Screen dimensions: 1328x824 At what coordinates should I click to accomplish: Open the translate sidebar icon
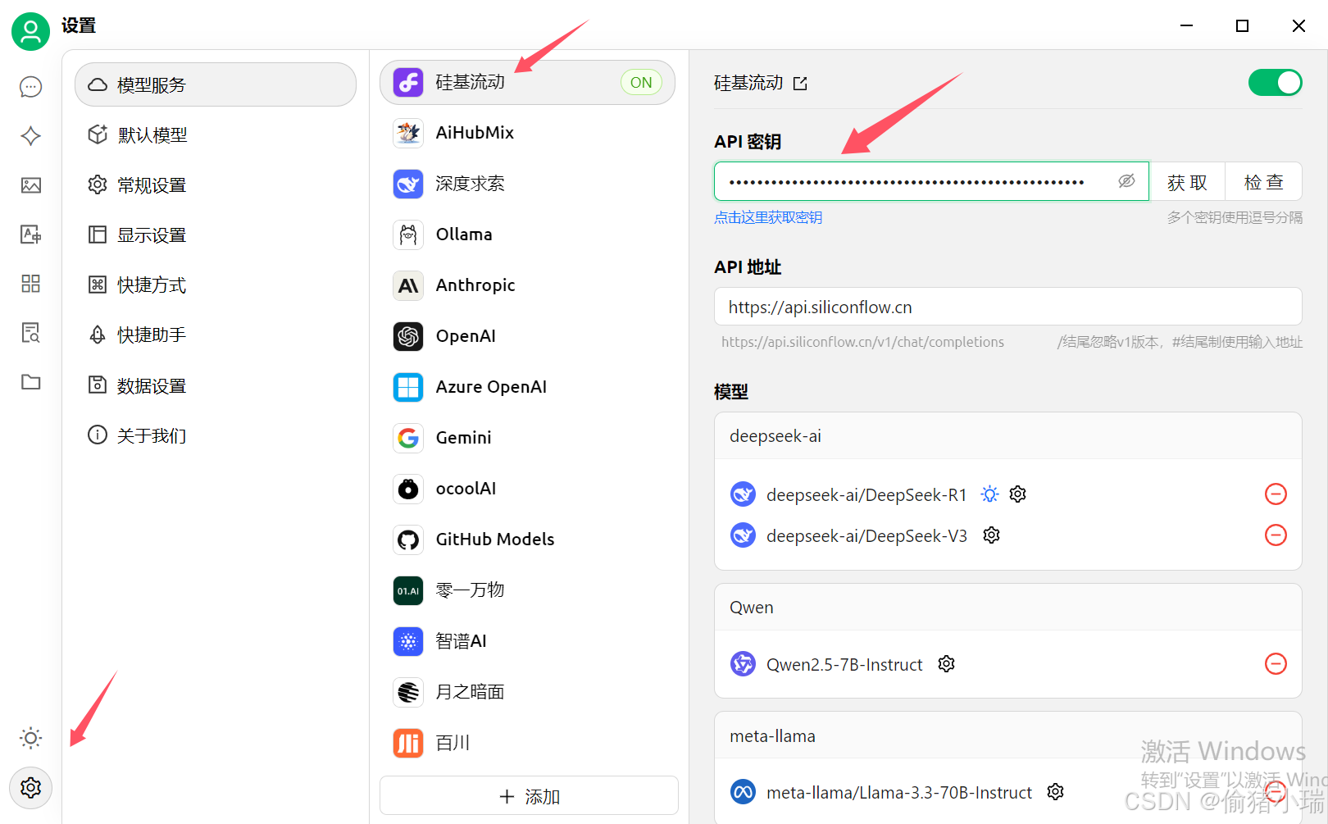pyautogui.click(x=30, y=234)
